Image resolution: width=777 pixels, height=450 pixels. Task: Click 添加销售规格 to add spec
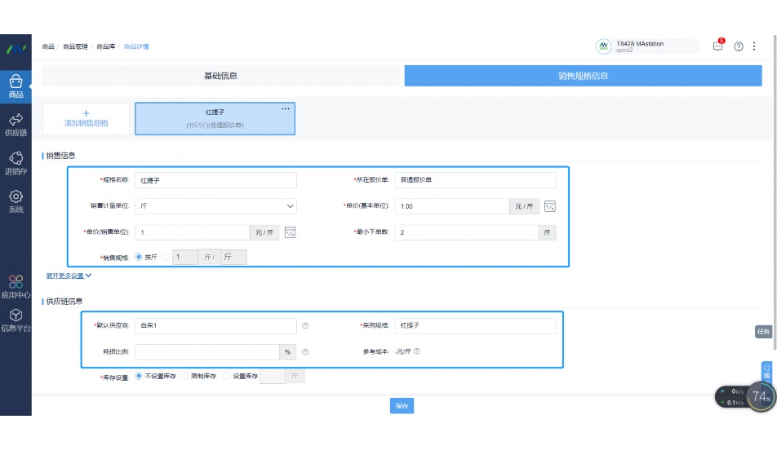87,119
